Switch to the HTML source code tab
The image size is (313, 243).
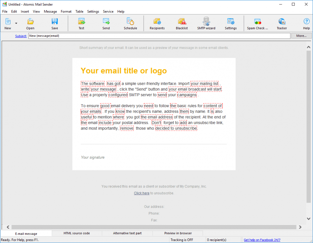tap(77, 233)
